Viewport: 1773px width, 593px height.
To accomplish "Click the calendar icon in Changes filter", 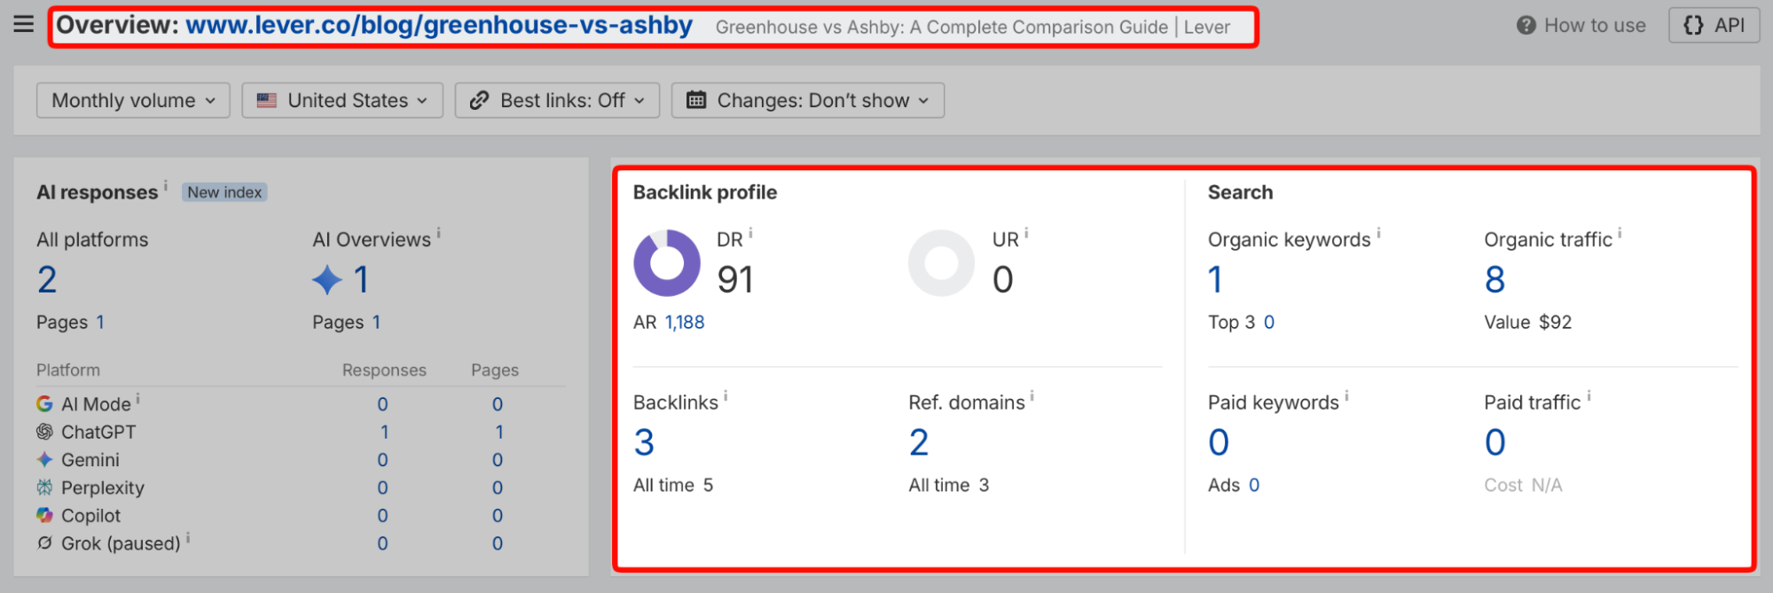I will (x=696, y=100).
